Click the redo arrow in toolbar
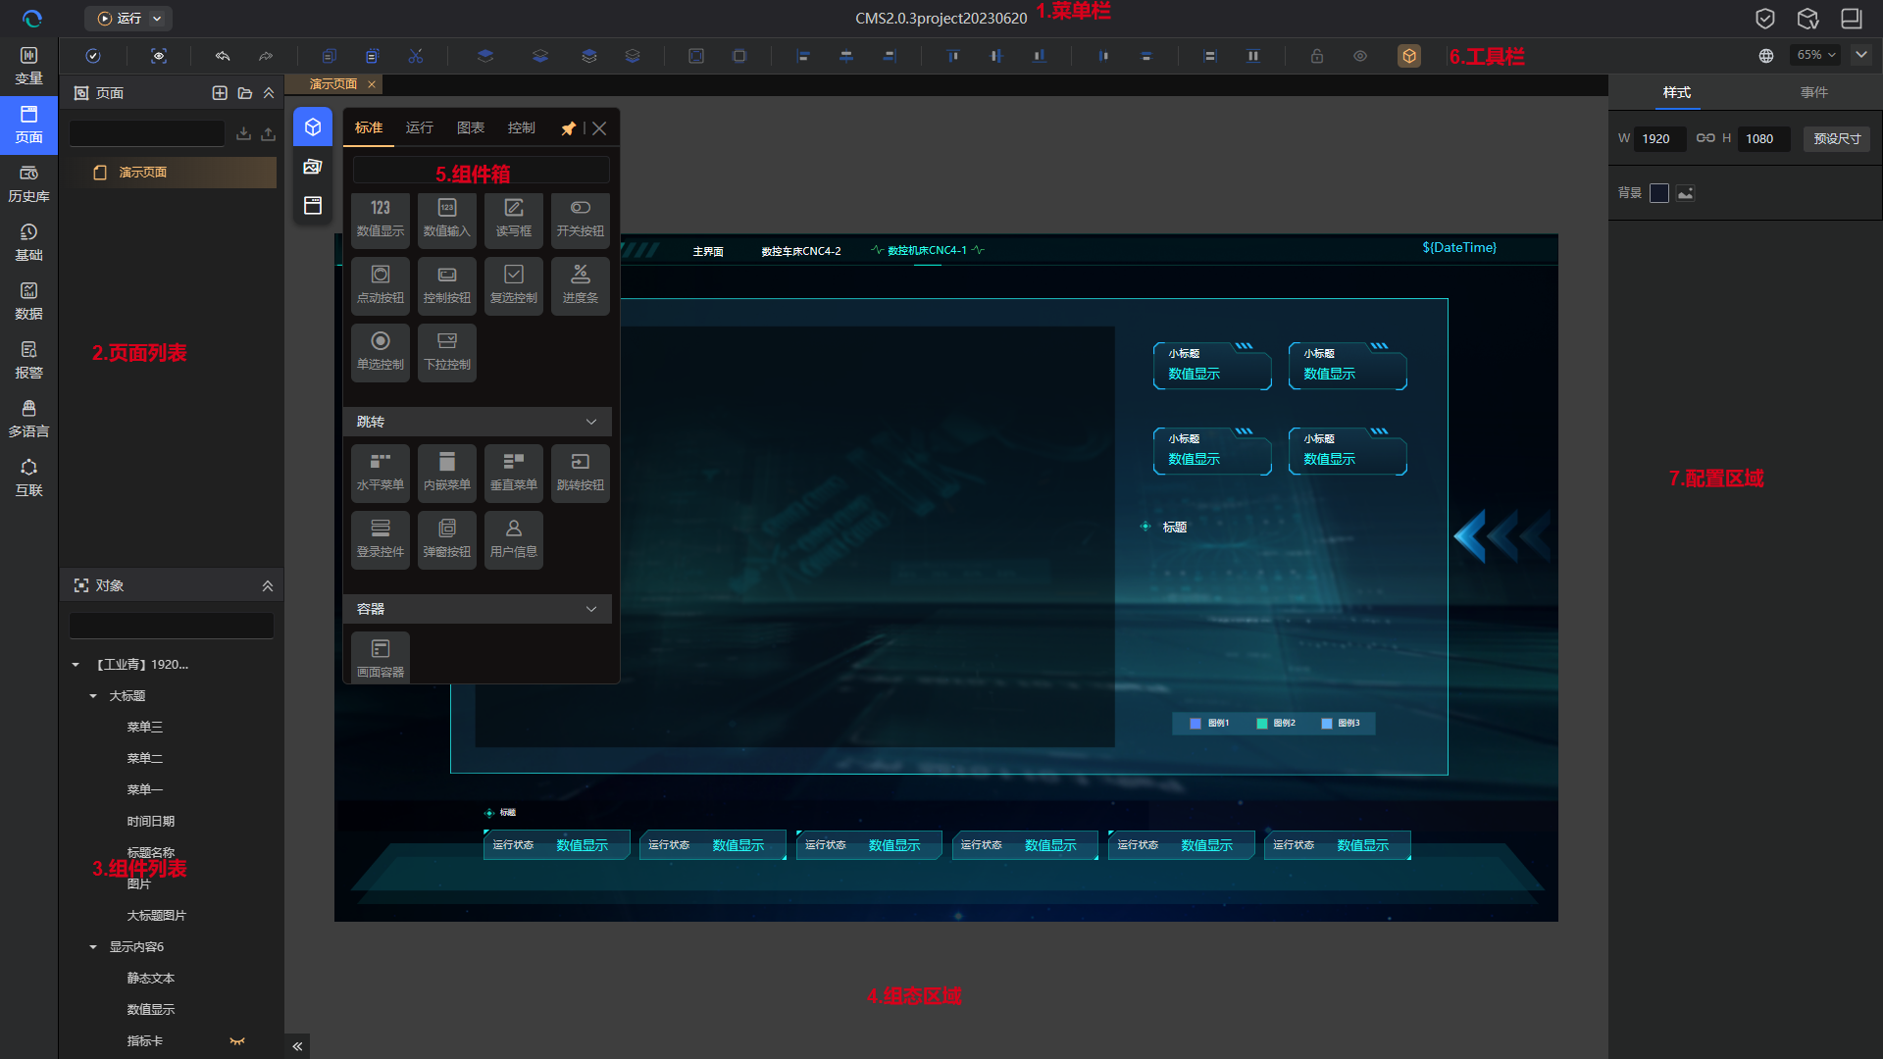The height and width of the screenshot is (1059, 1883). coord(266,56)
